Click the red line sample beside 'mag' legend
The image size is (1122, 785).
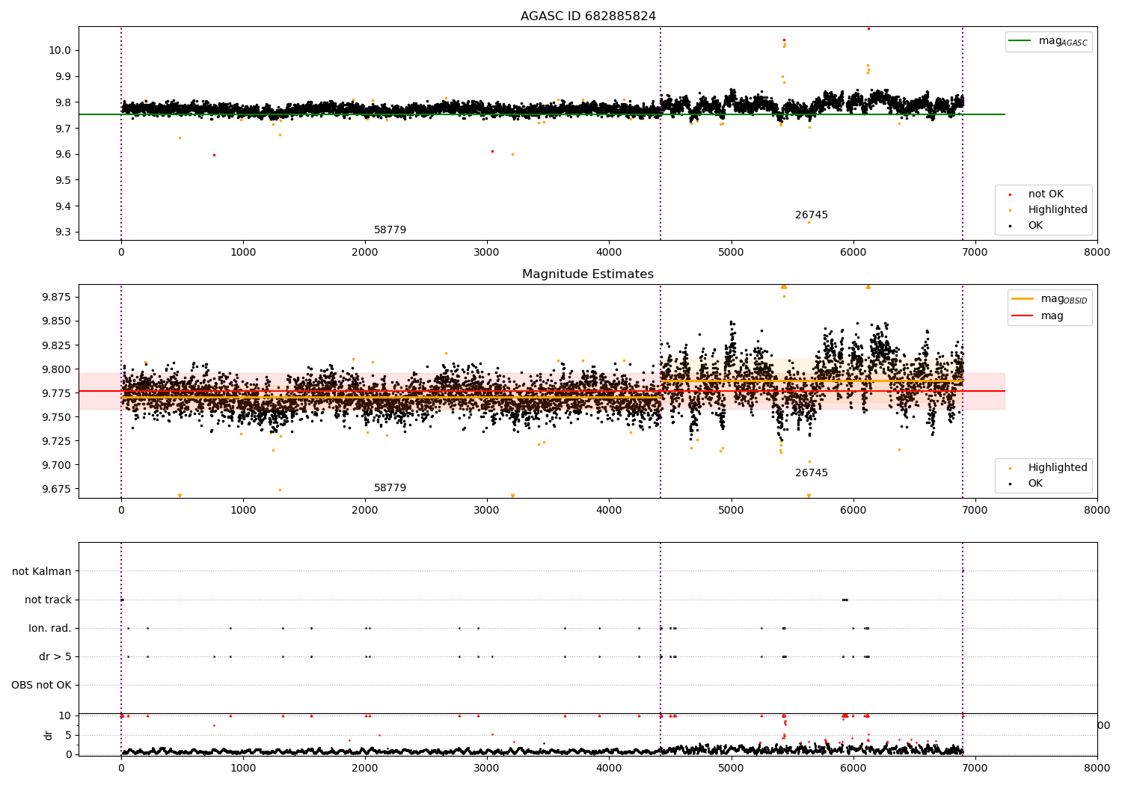click(1023, 316)
